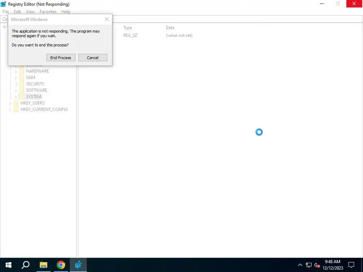This screenshot has height=272, width=363.
Task: Expand the HKEY_USERS hive
Action: coord(10,103)
